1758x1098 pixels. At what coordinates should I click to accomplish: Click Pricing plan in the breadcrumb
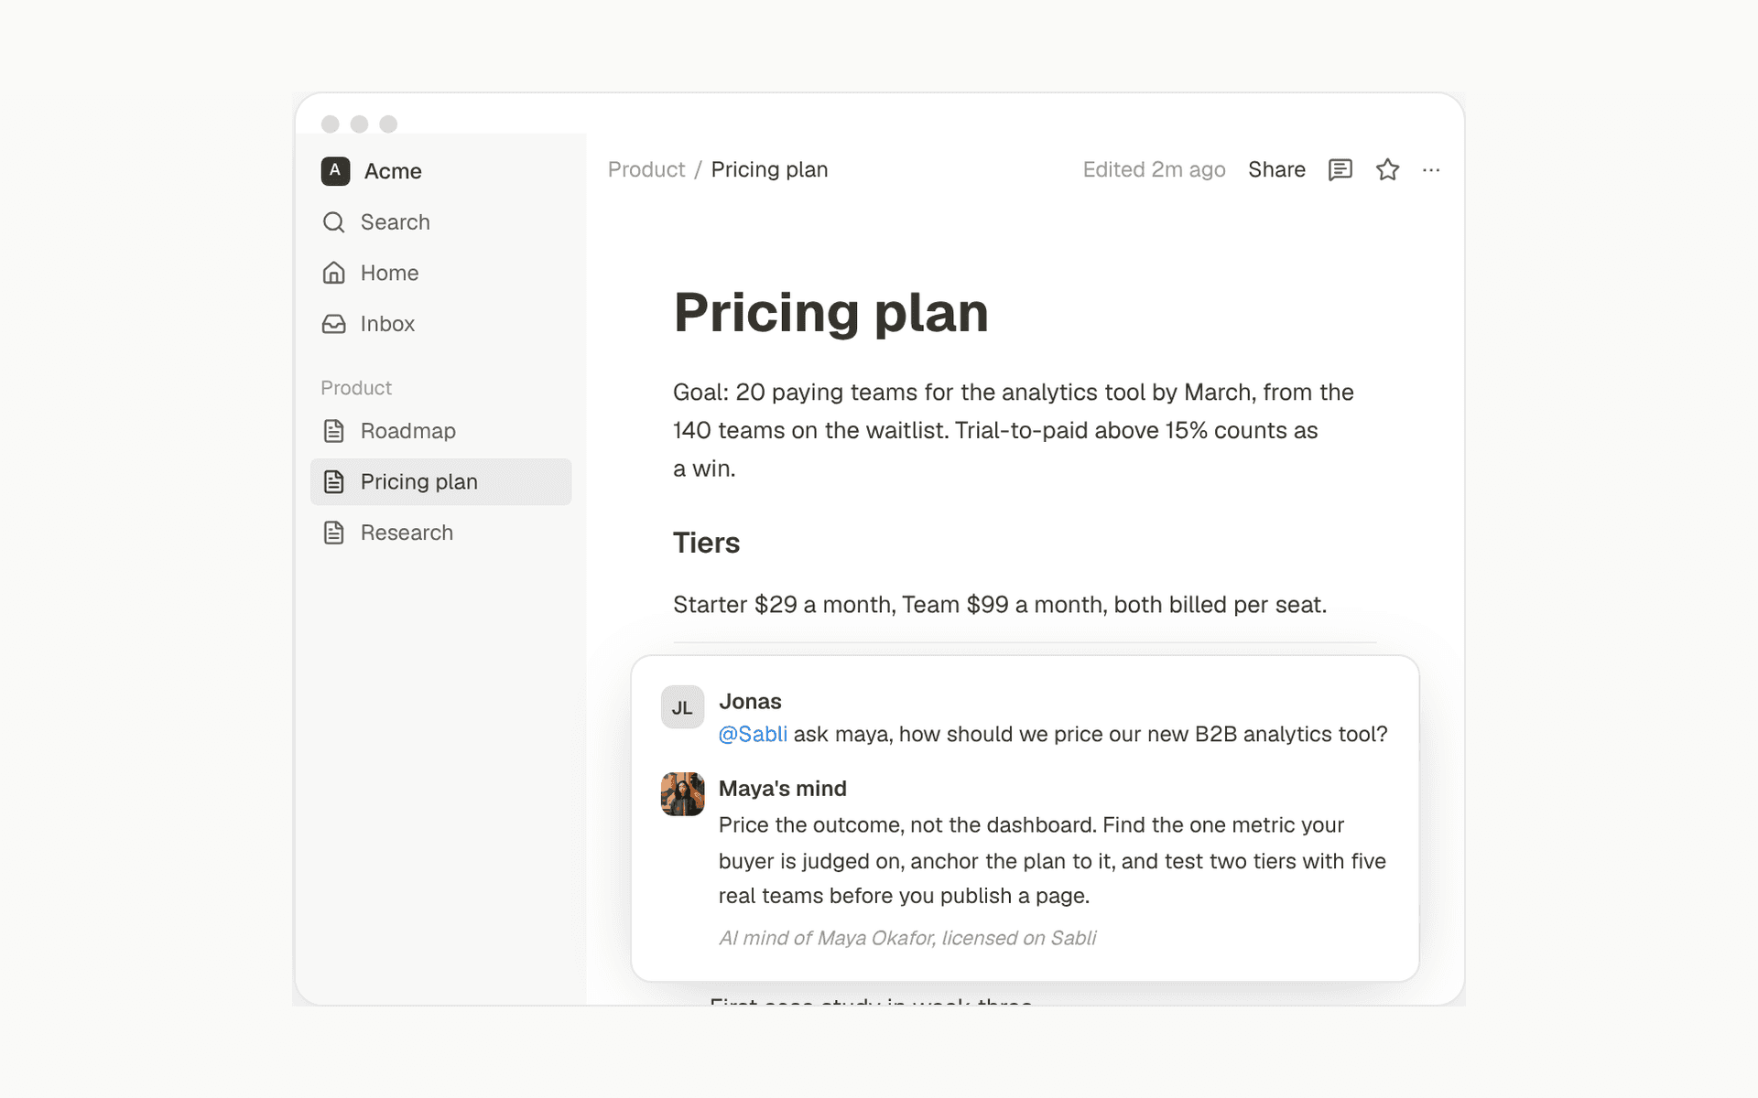tap(769, 170)
